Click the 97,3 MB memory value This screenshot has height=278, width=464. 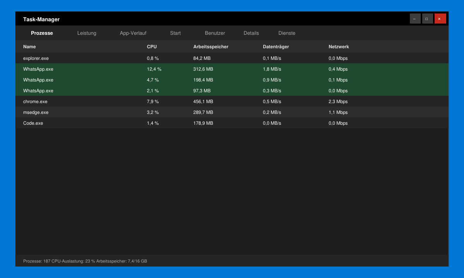202,91
